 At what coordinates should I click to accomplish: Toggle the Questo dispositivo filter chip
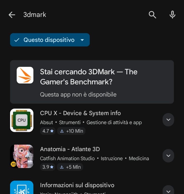point(45,40)
